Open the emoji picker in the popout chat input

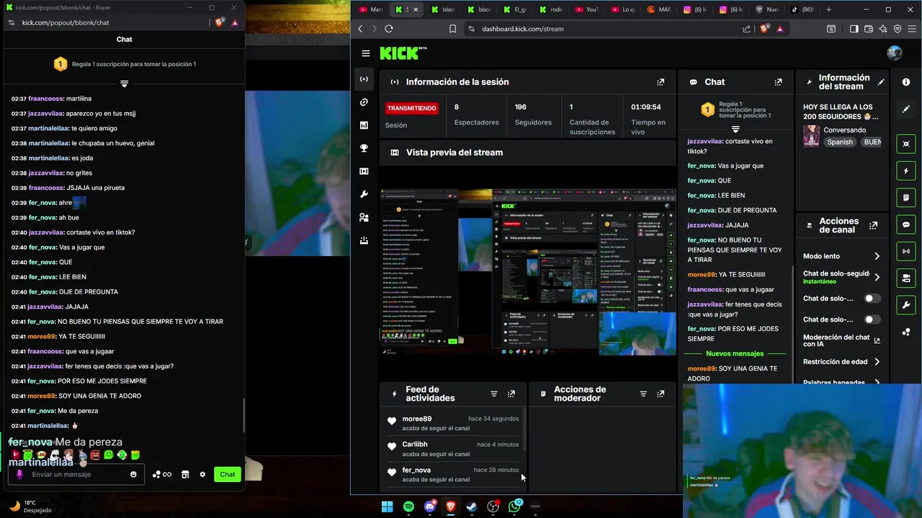click(133, 474)
